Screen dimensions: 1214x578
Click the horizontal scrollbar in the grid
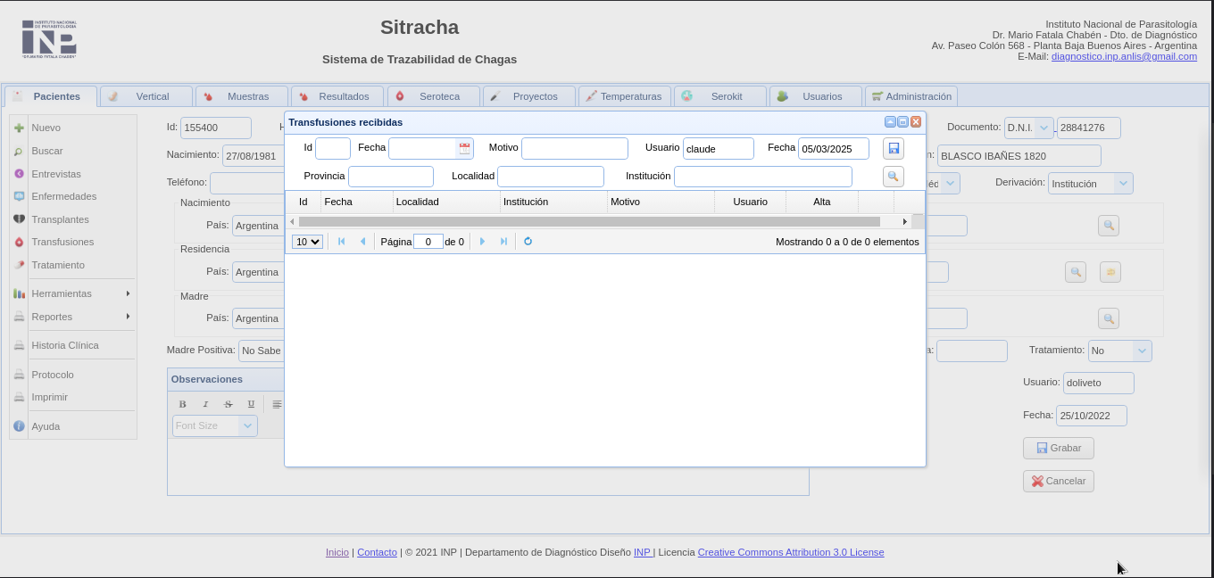click(589, 221)
